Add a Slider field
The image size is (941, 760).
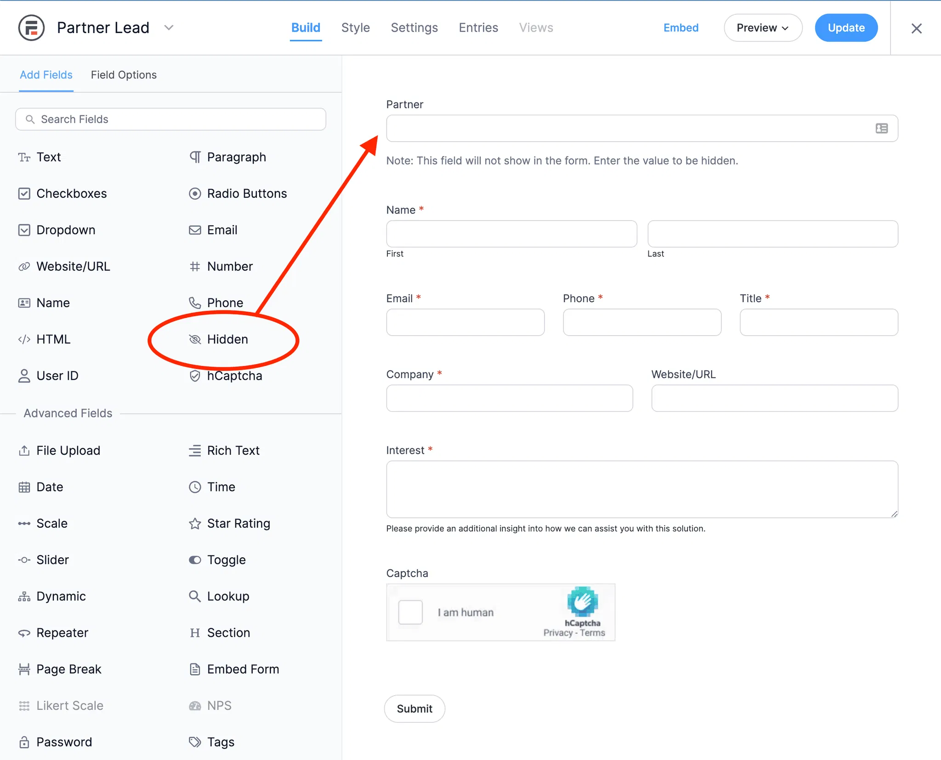pyautogui.click(x=44, y=560)
